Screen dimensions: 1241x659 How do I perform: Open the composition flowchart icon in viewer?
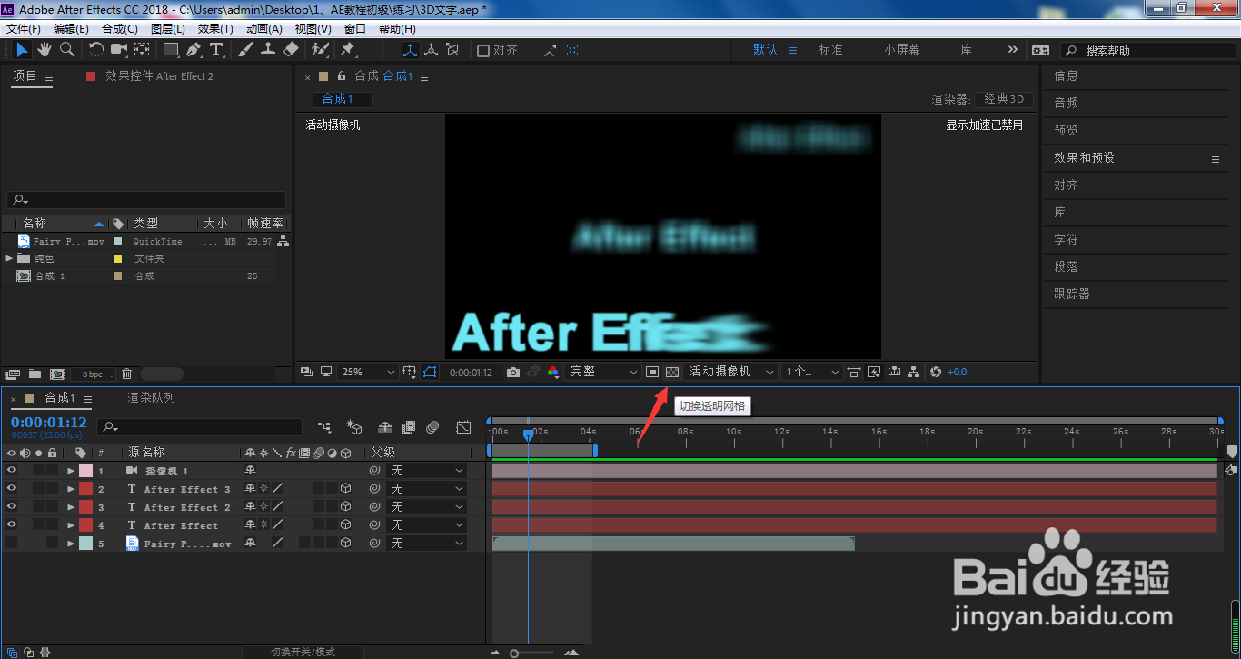(915, 372)
